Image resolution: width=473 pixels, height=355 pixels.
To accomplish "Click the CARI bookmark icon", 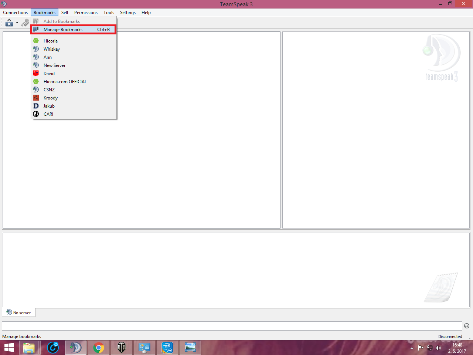I will (36, 114).
